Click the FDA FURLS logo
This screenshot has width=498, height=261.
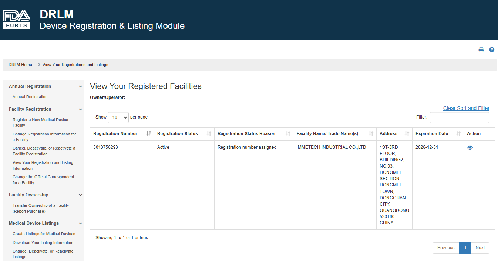coord(17,19)
